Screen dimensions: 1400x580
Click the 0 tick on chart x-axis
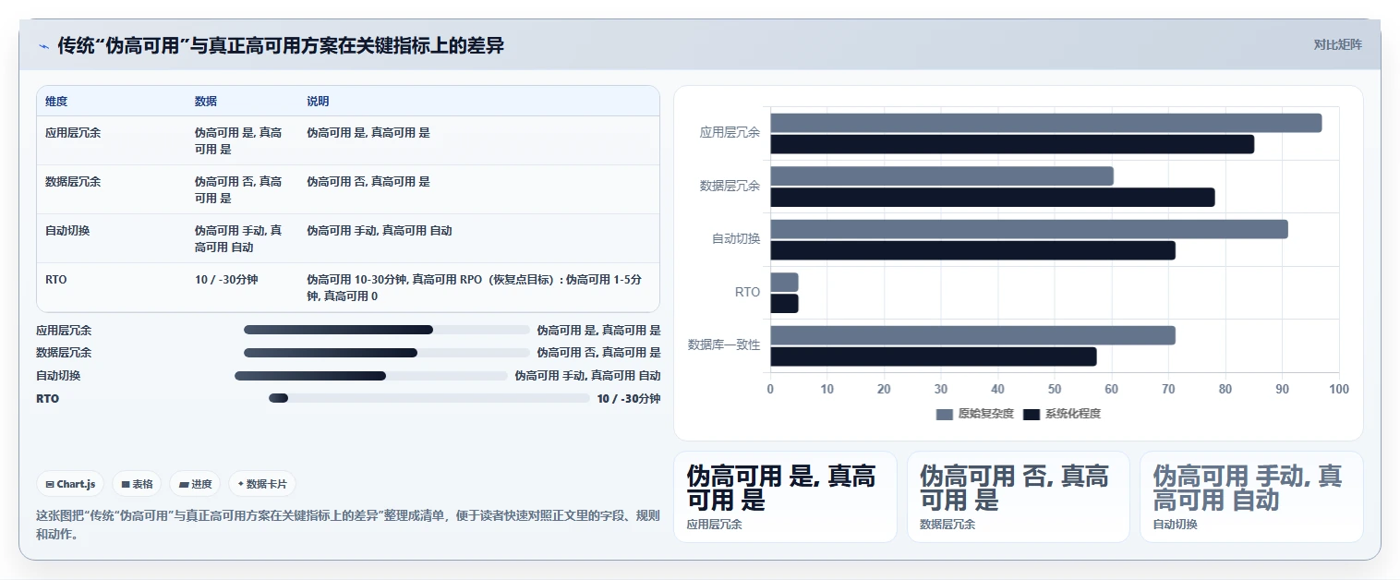pyautogui.click(x=770, y=389)
